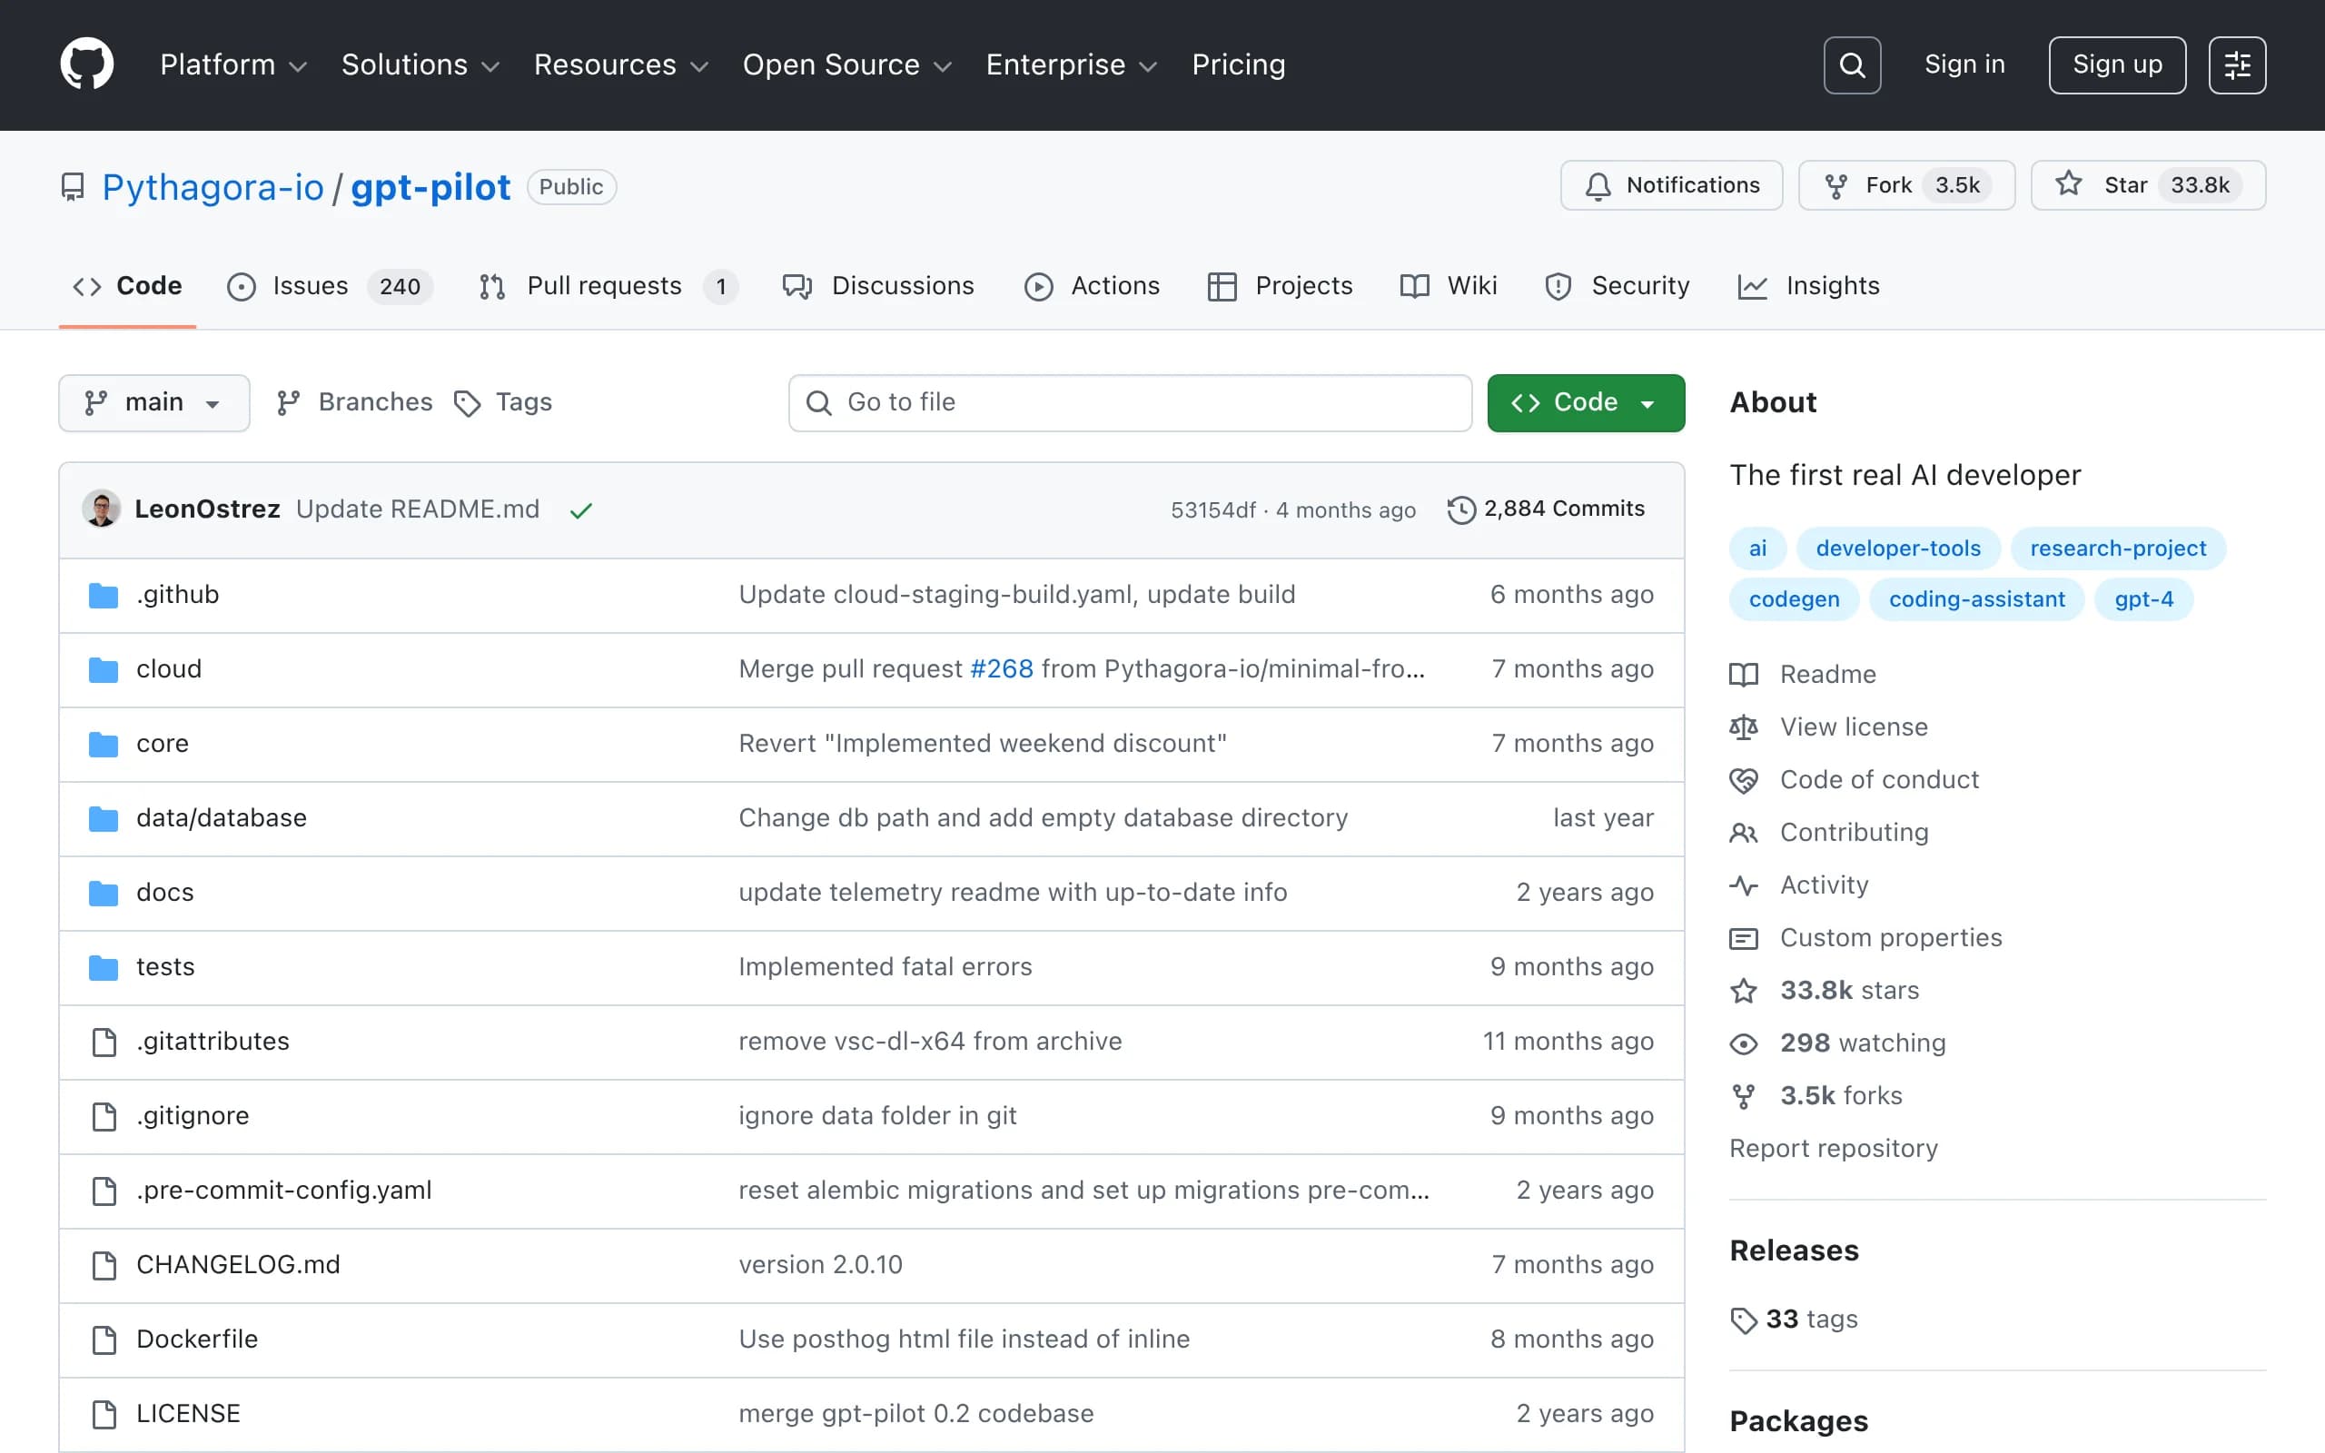2325x1453 pixels.
Task: Select the coding-assistant topic tag
Action: point(1976,599)
